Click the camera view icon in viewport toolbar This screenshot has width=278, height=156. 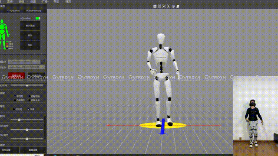pos(164,6)
